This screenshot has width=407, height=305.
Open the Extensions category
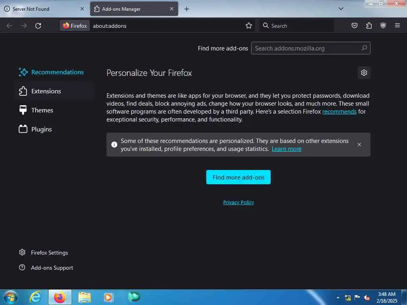[x=54, y=91]
